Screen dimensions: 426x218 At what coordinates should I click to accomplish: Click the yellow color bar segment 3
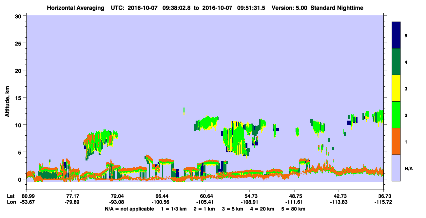396,88
